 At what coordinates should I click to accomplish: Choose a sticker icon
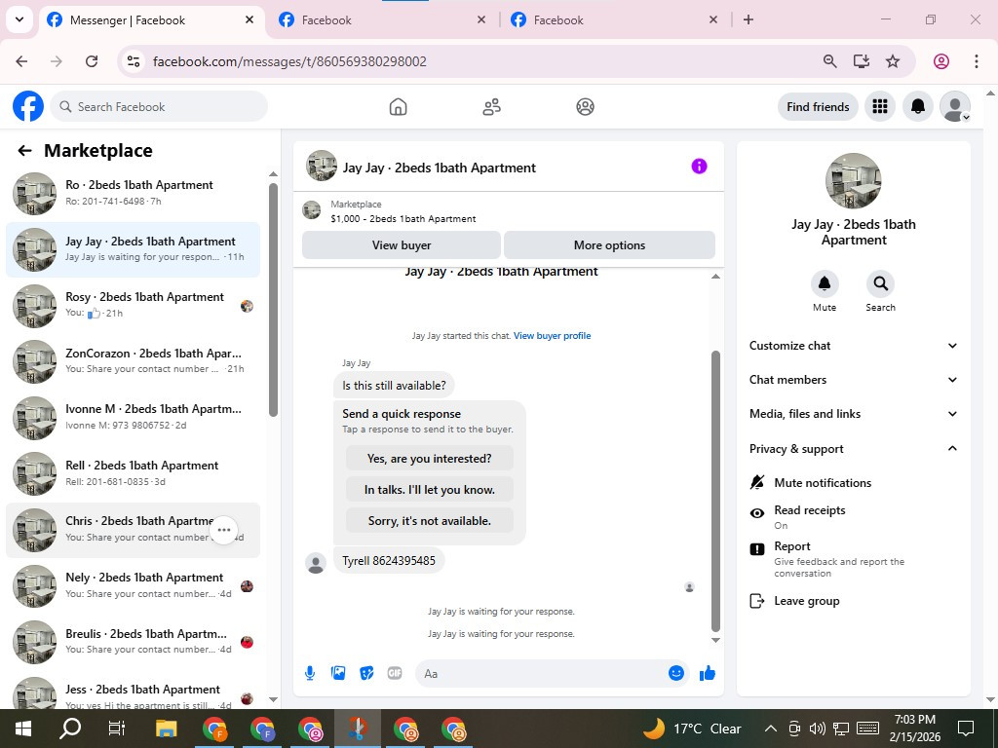[x=366, y=673]
